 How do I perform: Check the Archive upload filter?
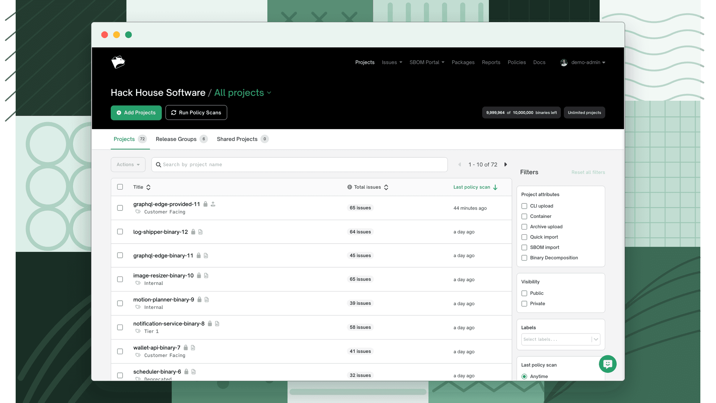pos(524,227)
